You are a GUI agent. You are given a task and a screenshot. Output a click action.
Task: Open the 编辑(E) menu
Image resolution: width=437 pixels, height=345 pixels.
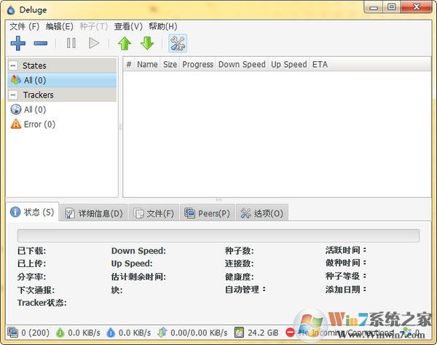click(60, 26)
